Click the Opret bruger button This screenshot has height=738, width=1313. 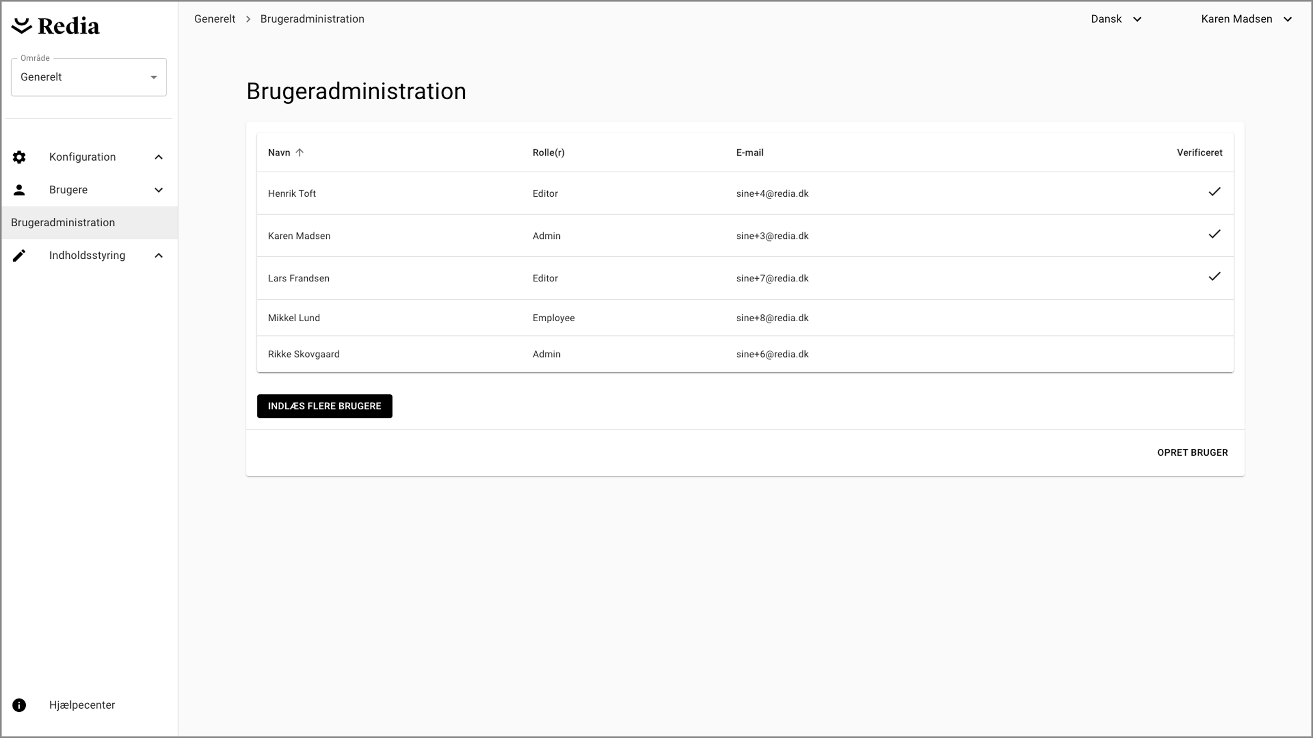click(x=1192, y=452)
